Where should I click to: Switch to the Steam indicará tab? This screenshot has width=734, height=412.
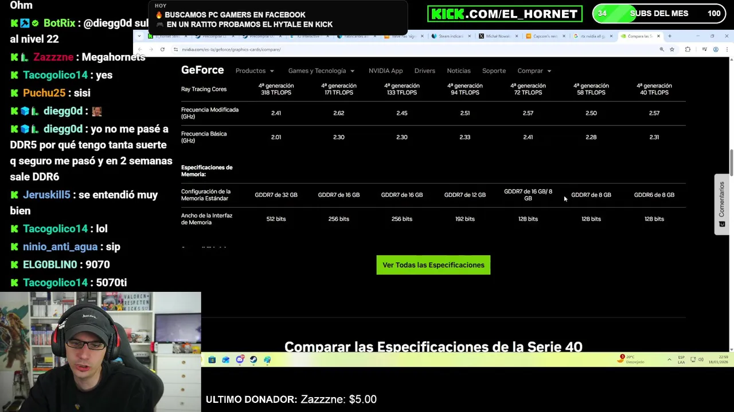[450, 36]
